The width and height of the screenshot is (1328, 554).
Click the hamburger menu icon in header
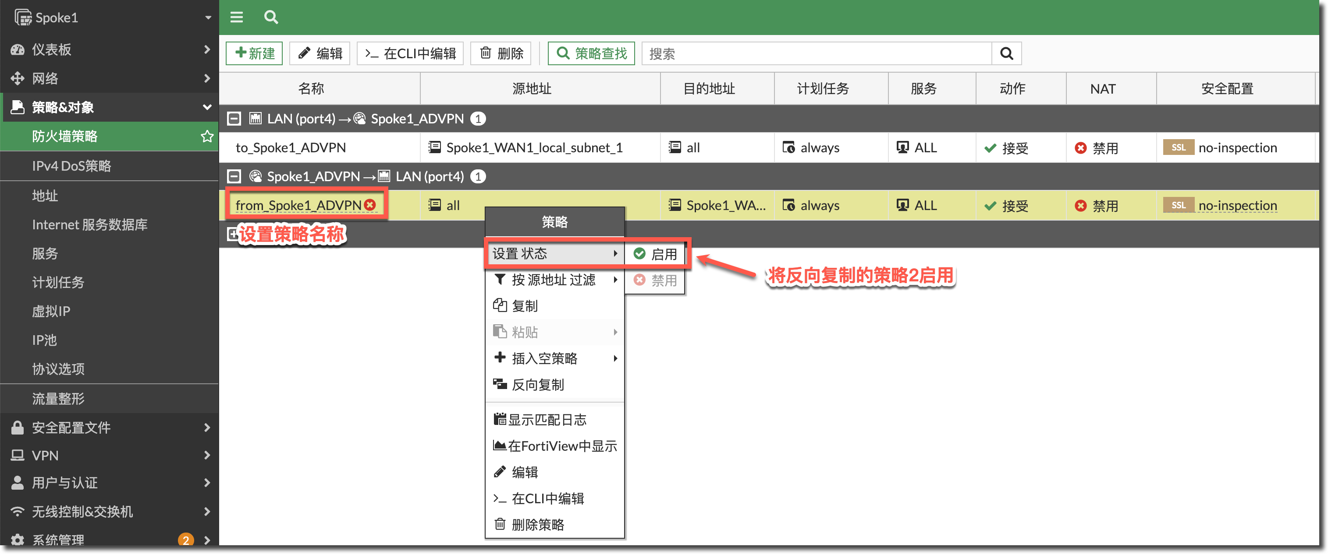click(237, 18)
